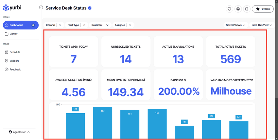
Task: Click the TICKETS OPEN TODAY heading
Action: pyautogui.click(x=73, y=47)
